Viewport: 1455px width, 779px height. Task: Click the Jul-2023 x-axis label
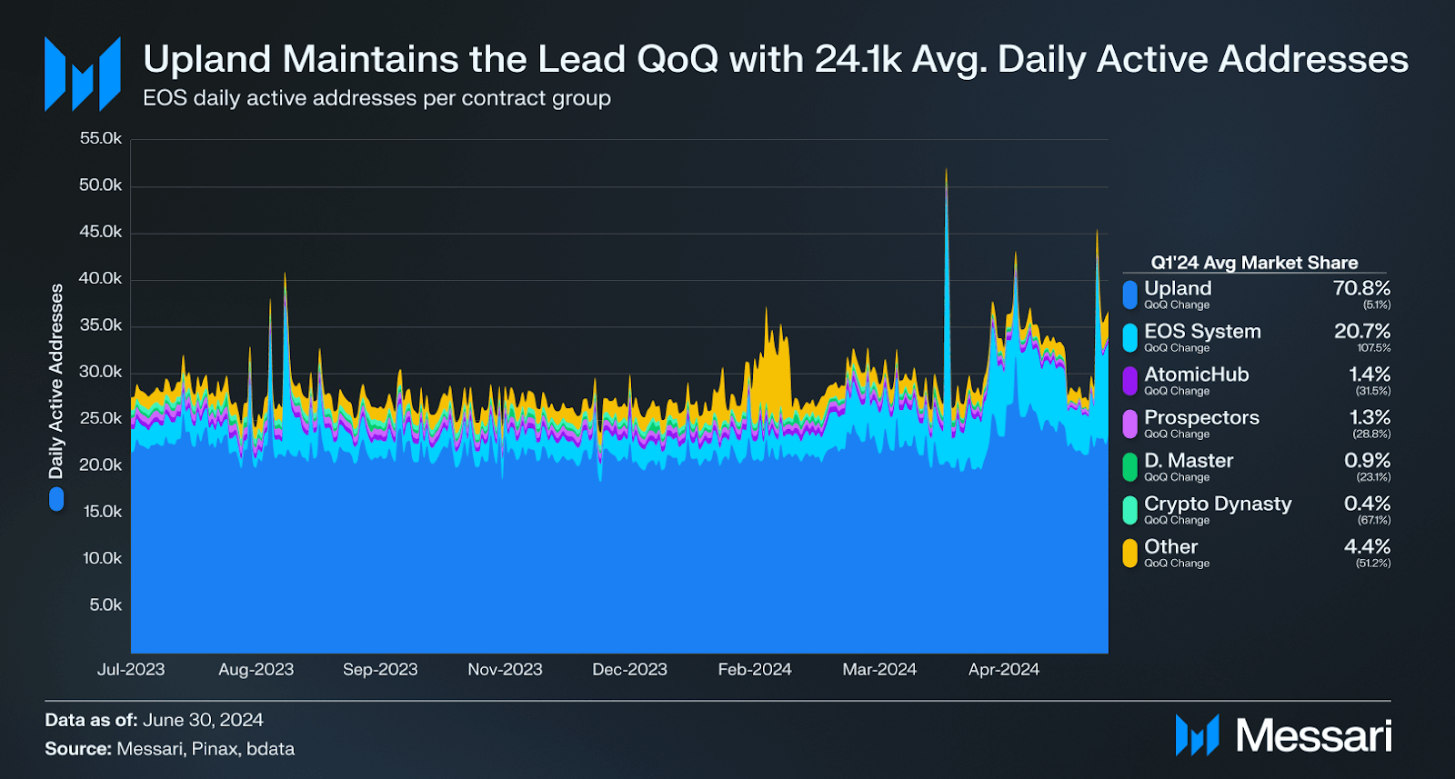click(x=131, y=669)
